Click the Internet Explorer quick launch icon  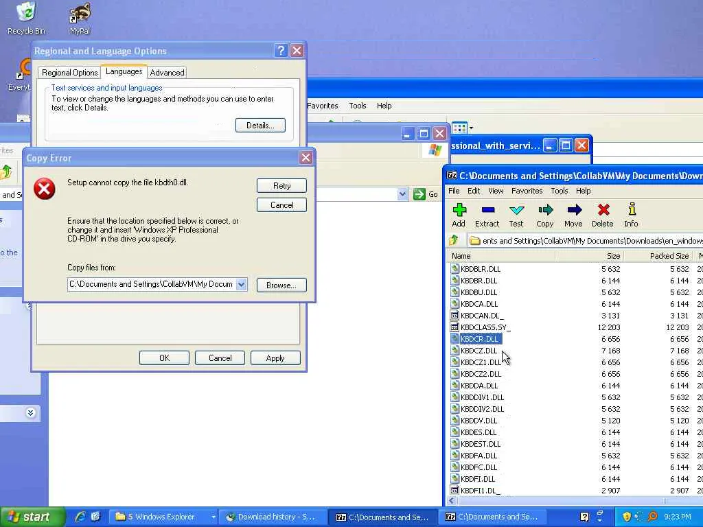tap(80, 517)
